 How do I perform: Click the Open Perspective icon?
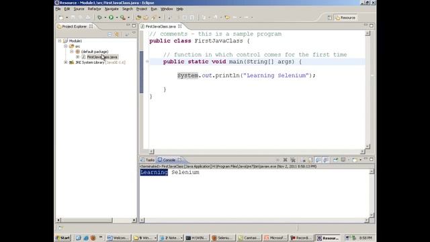(x=330, y=17)
